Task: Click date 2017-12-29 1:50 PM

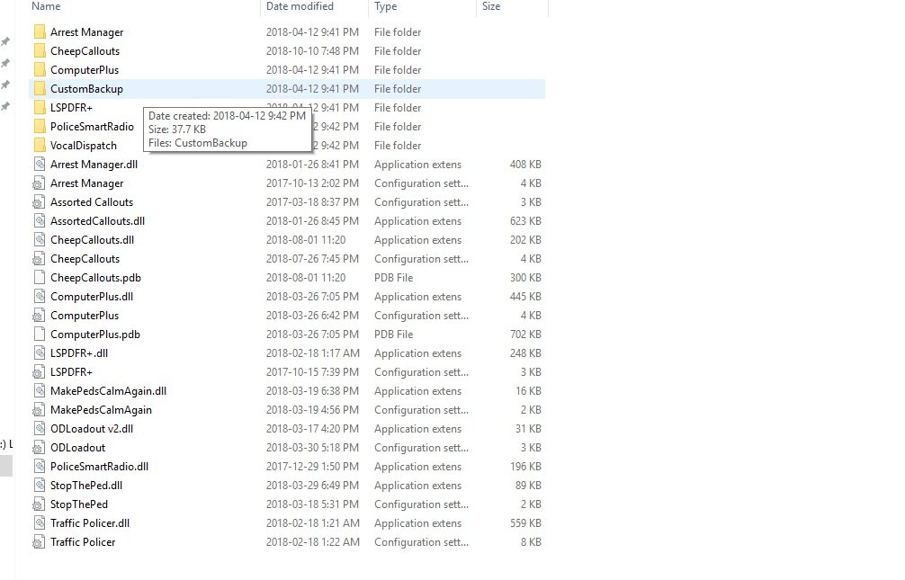Action: [x=312, y=467]
